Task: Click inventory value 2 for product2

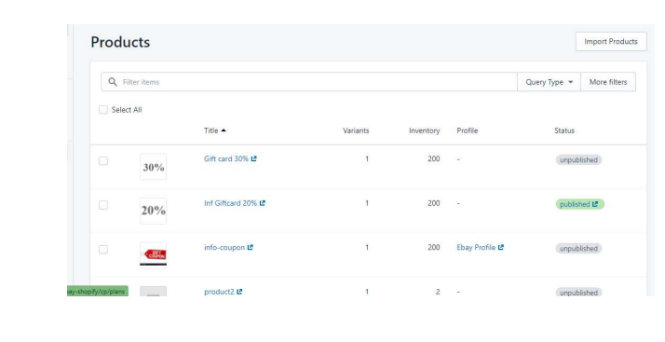Action: tap(438, 292)
